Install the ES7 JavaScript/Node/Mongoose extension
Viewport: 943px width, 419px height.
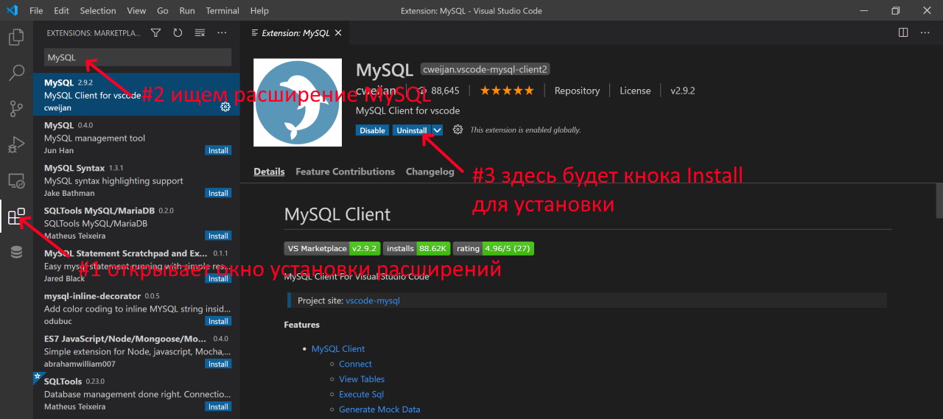click(x=218, y=364)
